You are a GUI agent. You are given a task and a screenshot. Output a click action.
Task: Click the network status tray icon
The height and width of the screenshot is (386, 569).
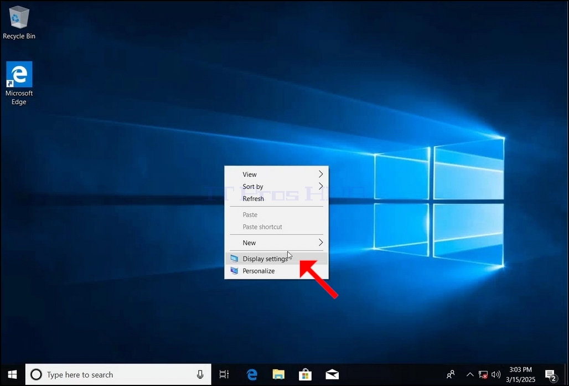click(x=483, y=374)
